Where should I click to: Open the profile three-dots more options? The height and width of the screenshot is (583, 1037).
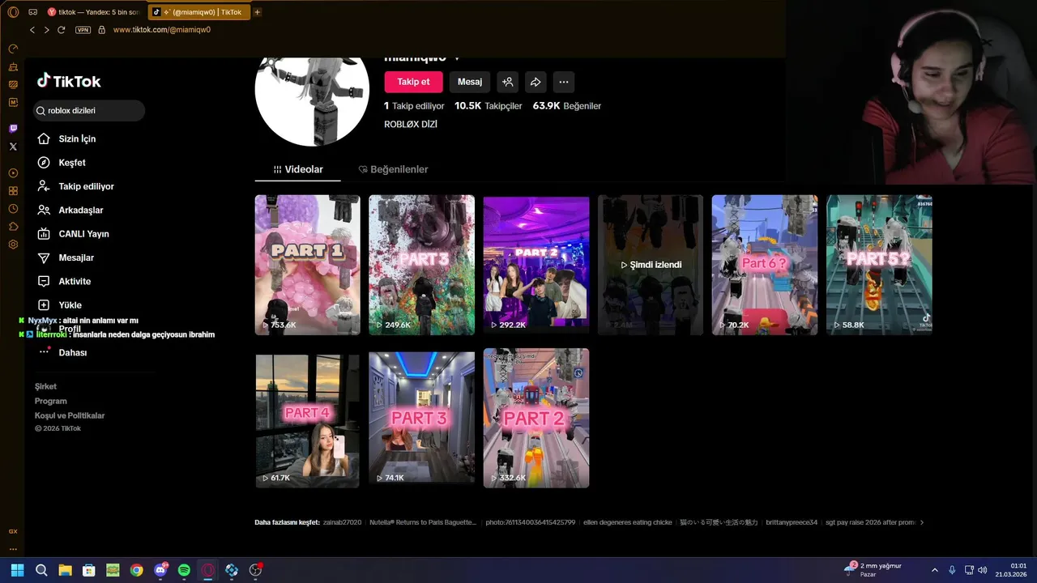click(564, 82)
